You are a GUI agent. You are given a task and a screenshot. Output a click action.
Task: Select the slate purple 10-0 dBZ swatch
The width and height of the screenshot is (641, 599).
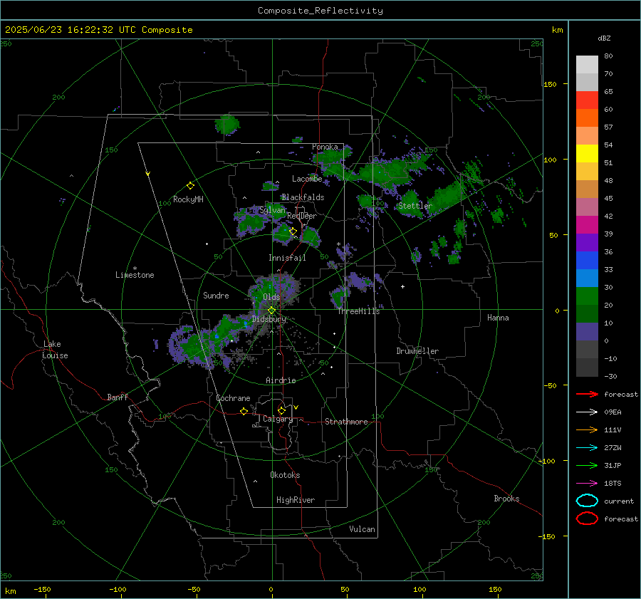point(587,332)
